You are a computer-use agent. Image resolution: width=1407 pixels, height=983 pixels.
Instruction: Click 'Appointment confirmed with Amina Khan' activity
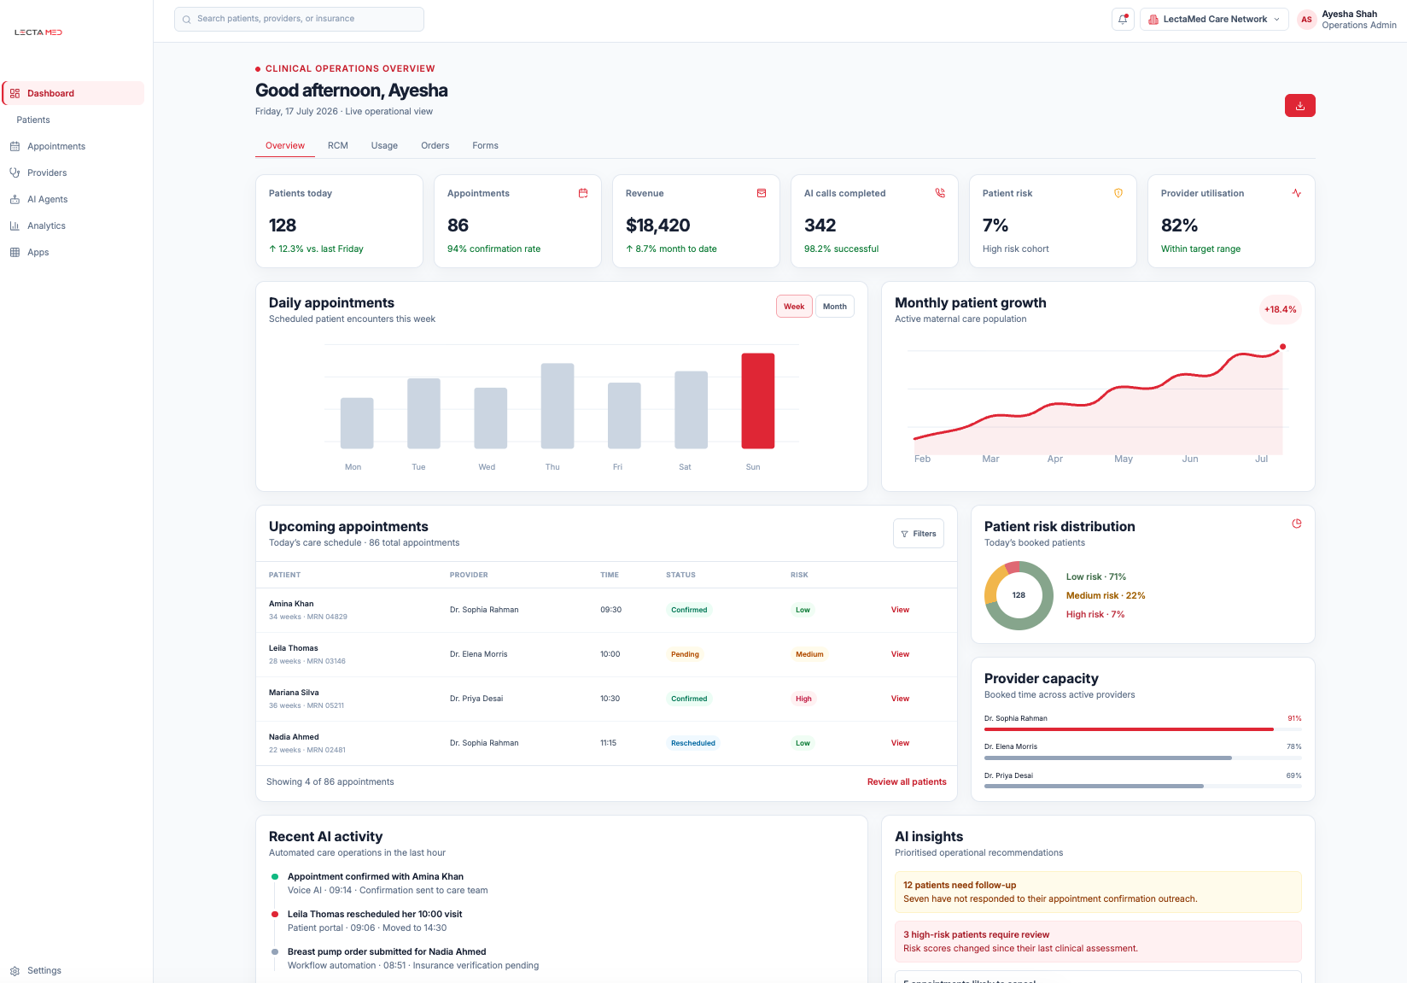coord(376,877)
